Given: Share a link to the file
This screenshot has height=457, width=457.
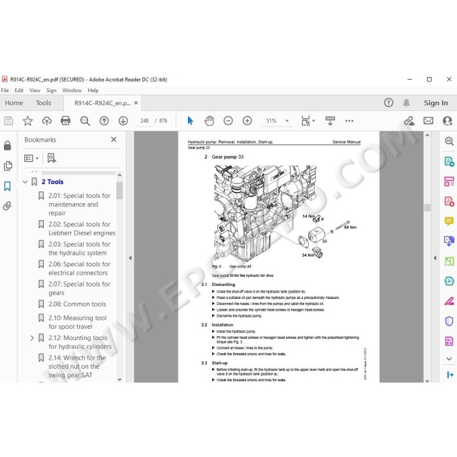Looking at the screenshot, I should click(x=409, y=121).
